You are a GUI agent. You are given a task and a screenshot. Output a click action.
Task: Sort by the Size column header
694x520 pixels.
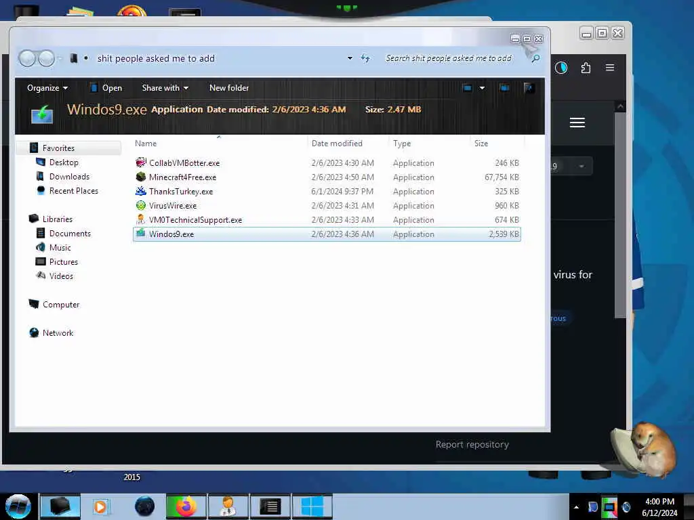tap(481, 144)
